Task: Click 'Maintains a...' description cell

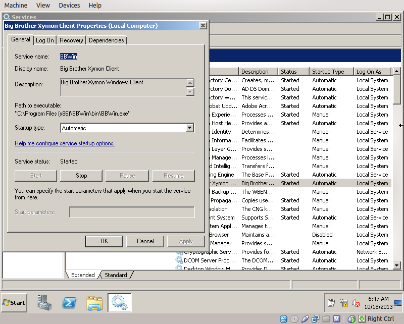Action: (x=258, y=235)
